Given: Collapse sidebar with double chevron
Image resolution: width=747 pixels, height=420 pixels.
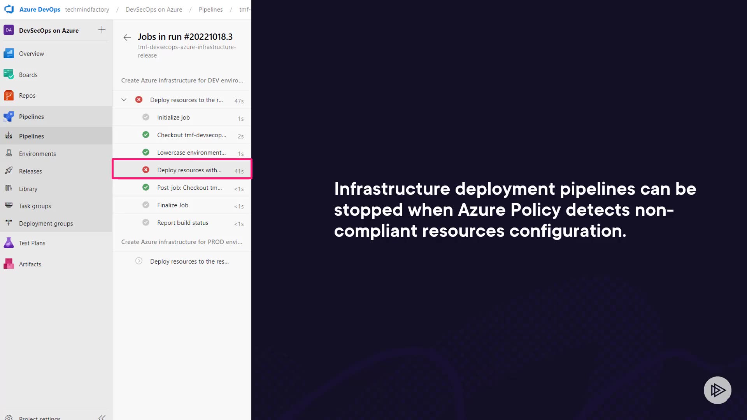Looking at the screenshot, I should pyautogui.click(x=102, y=417).
